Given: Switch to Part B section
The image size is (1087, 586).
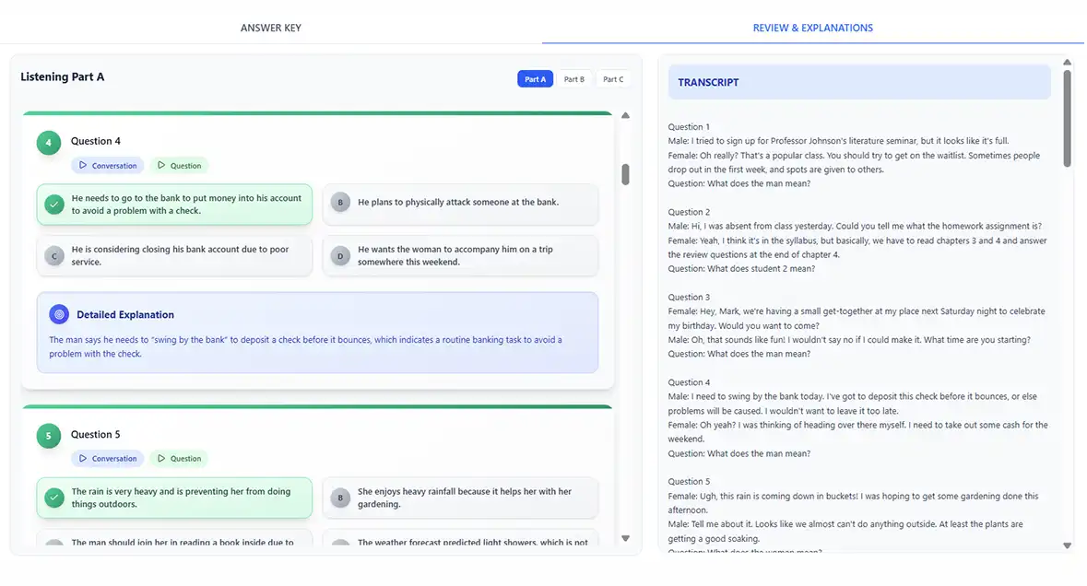Looking at the screenshot, I should pyautogui.click(x=573, y=79).
